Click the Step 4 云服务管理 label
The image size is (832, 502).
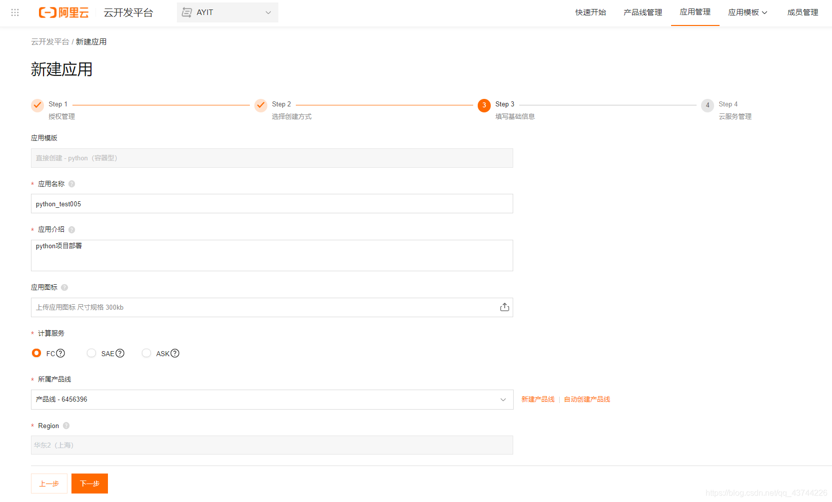point(735,116)
